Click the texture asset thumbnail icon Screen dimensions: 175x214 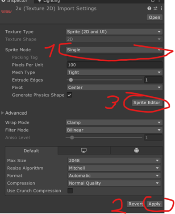[x=6, y=12]
